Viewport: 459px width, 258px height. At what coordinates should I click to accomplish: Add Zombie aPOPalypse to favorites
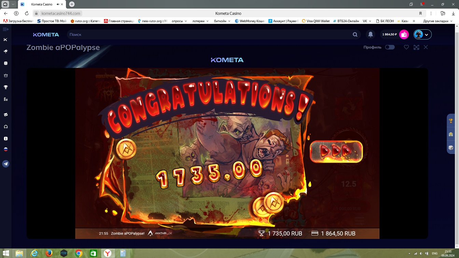pyautogui.click(x=406, y=47)
